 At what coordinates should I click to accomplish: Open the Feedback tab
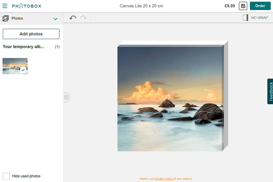(x=270, y=91)
